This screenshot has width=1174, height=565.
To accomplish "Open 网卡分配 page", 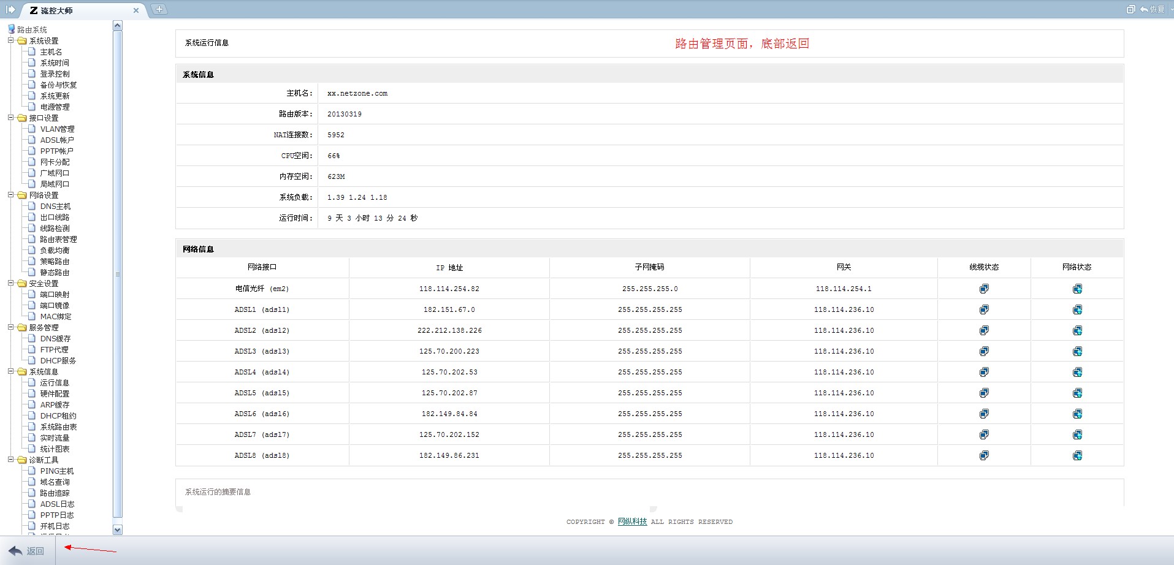I will pos(55,162).
